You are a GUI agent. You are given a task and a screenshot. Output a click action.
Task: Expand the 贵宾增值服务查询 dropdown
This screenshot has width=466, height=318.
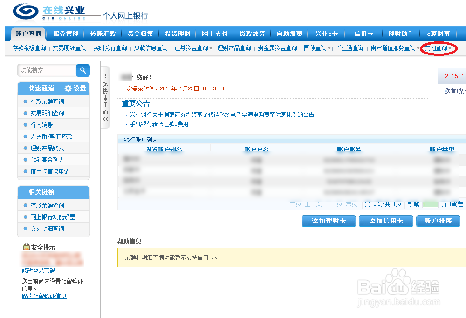tap(395, 48)
